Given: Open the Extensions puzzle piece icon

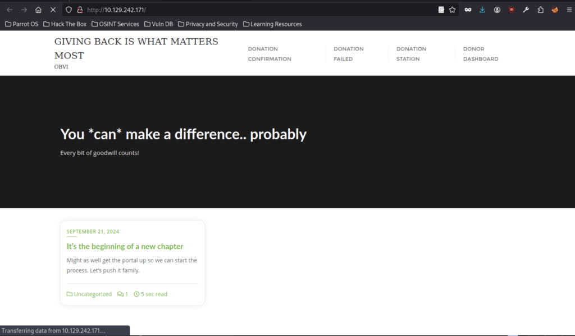Looking at the screenshot, I should (540, 10).
